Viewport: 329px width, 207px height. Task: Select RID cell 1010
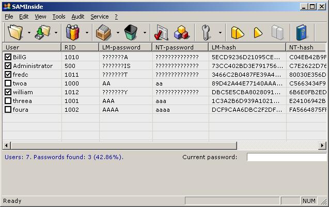tap(72, 57)
